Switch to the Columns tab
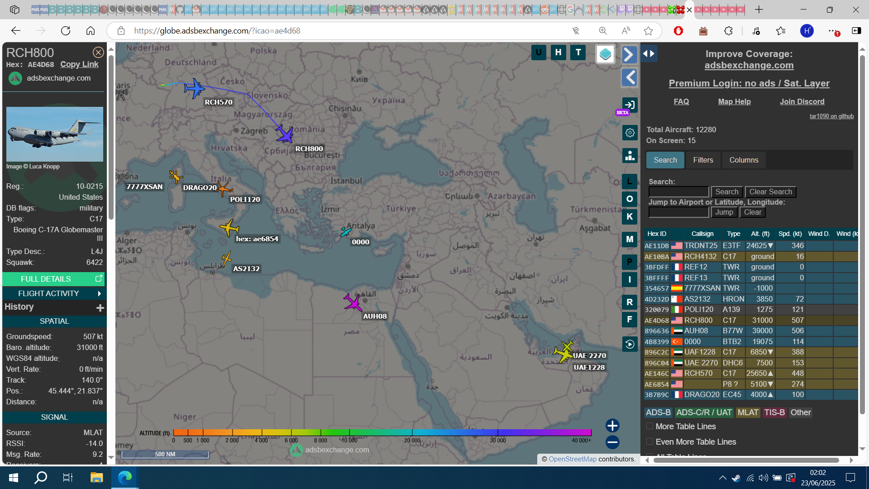Screen dimensions: 869x489 [744, 160]
